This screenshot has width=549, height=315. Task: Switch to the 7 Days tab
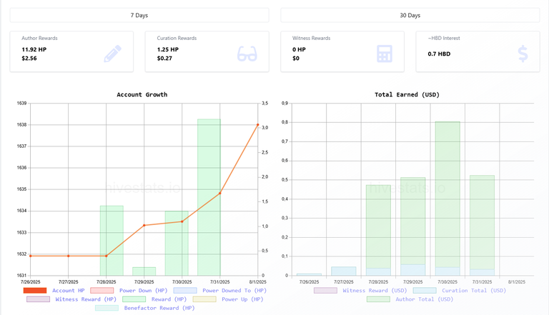(x=139, y=16)
